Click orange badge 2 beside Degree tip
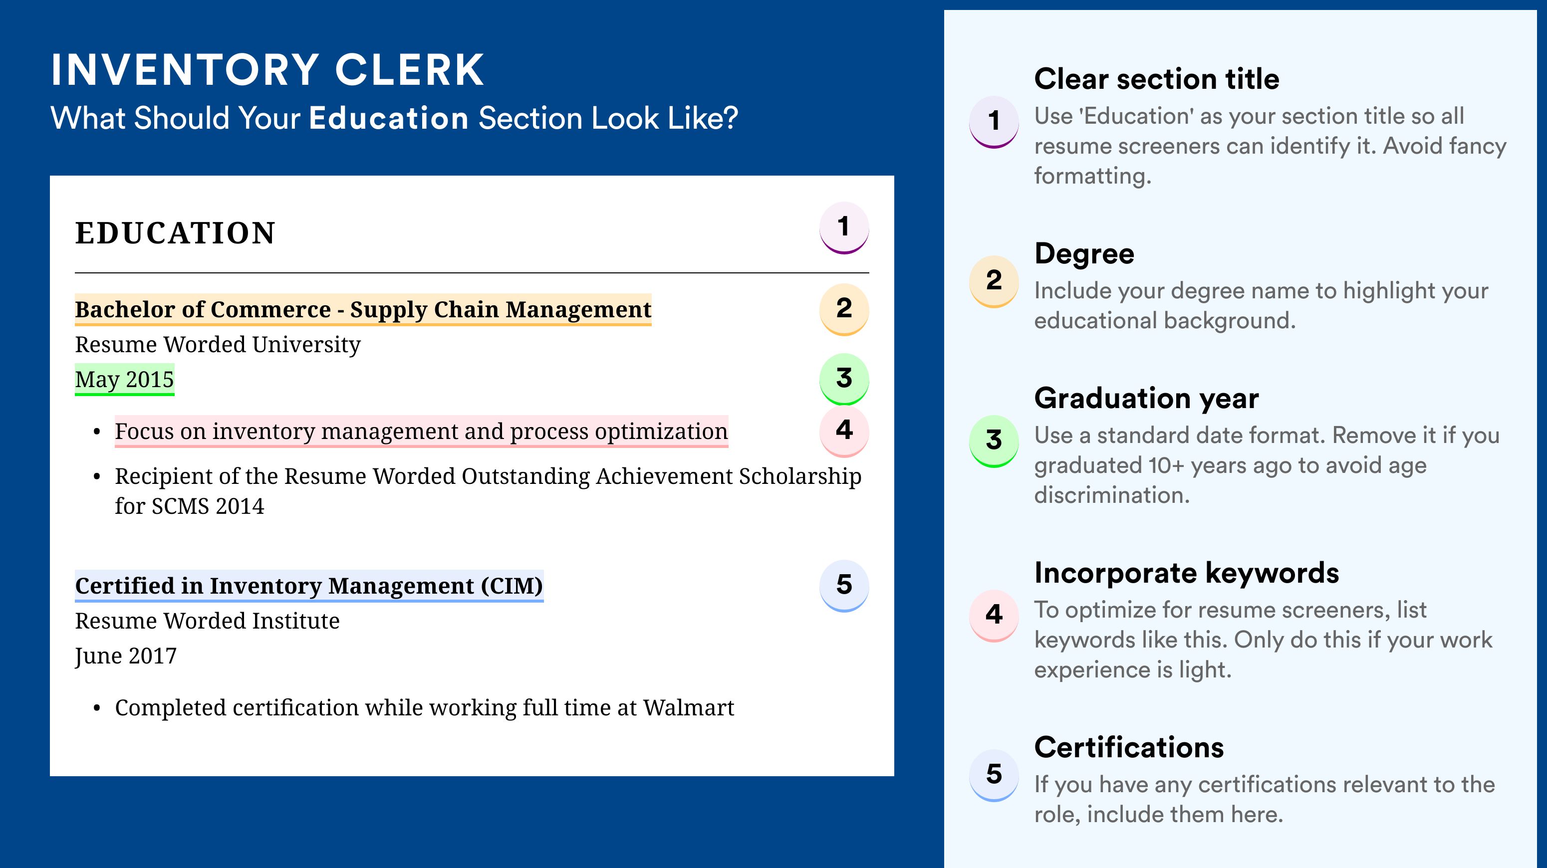The image size is (1547, 868). pyautogui.click(x=994, y=281)
